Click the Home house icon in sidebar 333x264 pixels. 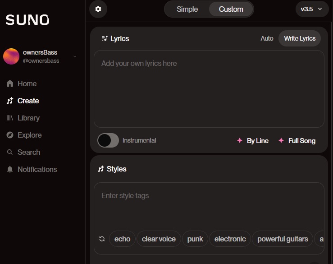(10, 83)
